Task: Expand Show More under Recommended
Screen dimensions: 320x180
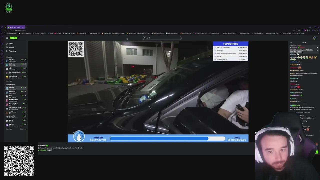Action: pos(9,129)
